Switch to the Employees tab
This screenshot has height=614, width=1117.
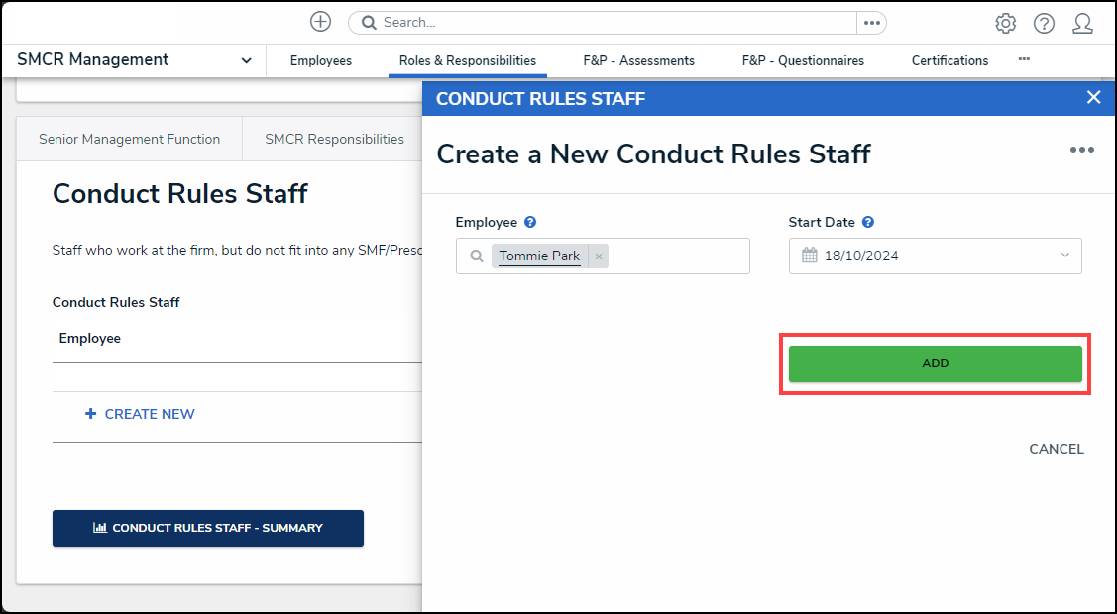pyautogui.click(x=320, y=60)
